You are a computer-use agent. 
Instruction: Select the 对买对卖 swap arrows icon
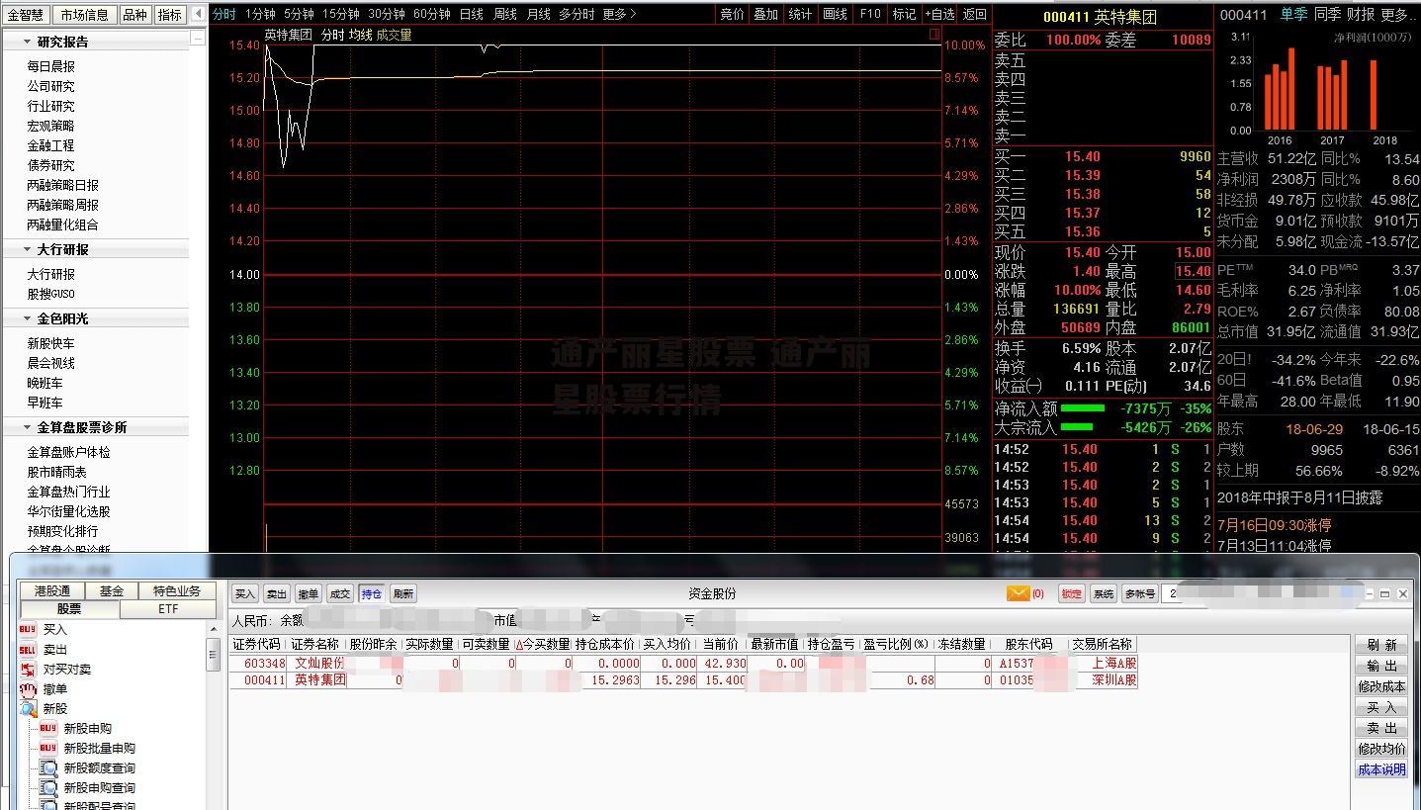28,669
